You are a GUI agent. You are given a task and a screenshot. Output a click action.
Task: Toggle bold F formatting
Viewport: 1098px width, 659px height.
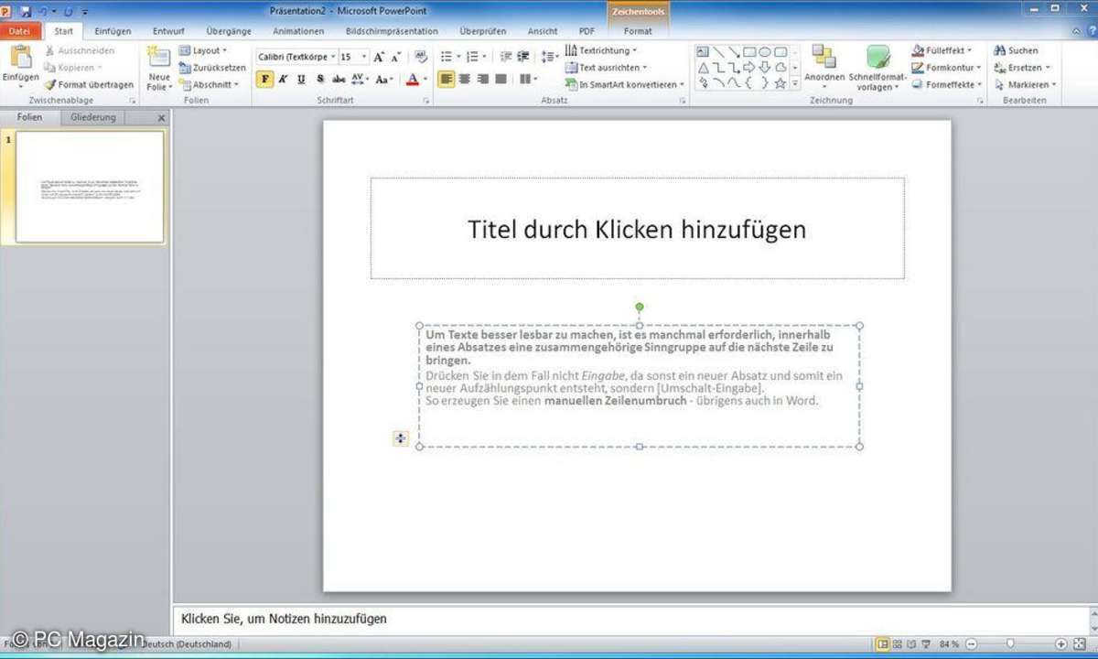tap(264, 79)
